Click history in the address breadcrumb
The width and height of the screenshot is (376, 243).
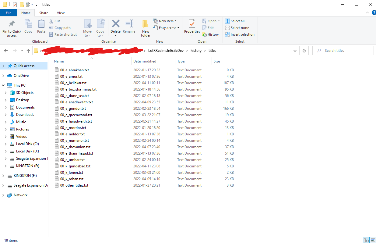pyautogui.click(x=196, y=51)
